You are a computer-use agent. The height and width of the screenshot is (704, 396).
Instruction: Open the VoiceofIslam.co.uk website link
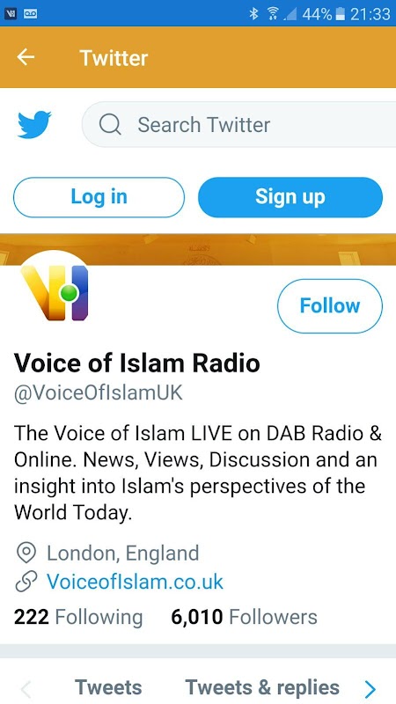pyautogui.click(x=136, y=582)
